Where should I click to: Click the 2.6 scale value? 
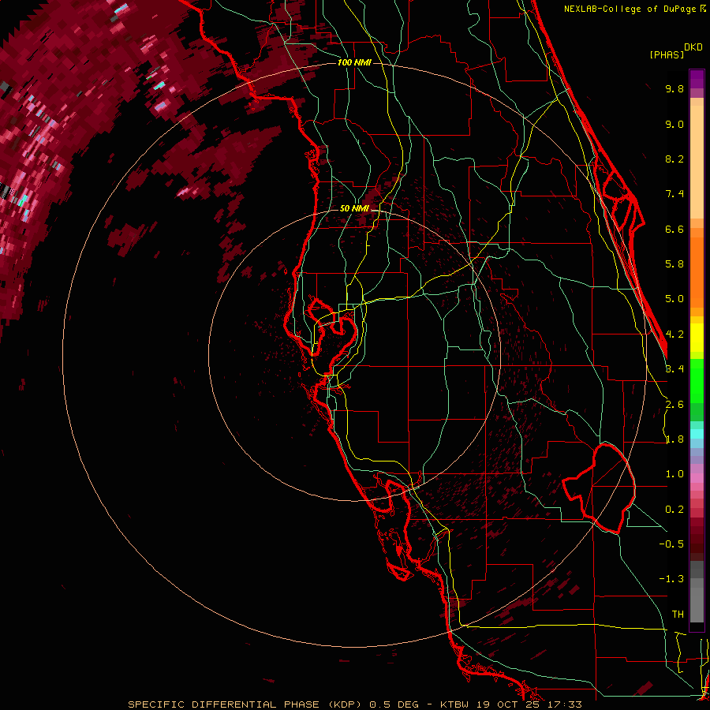click(x=674, y=405)
